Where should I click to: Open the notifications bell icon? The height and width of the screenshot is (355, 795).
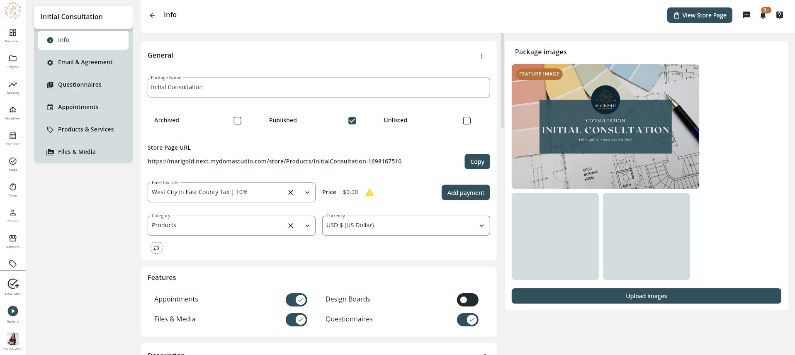click(763, 15)
